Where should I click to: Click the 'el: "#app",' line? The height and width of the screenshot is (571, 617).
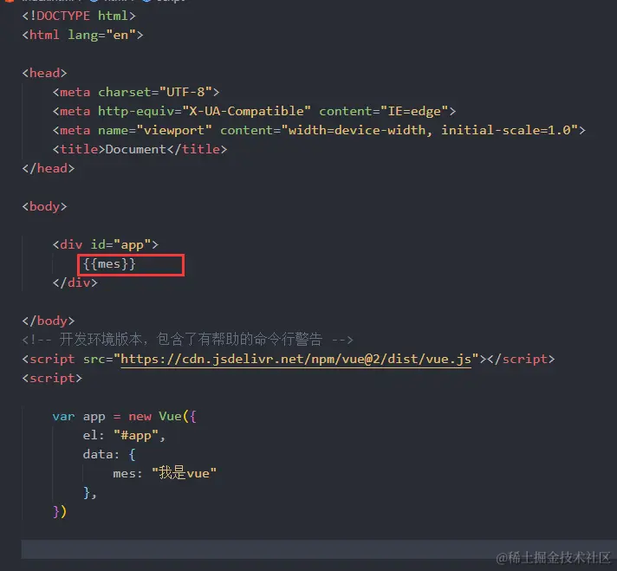pos(124,435)
